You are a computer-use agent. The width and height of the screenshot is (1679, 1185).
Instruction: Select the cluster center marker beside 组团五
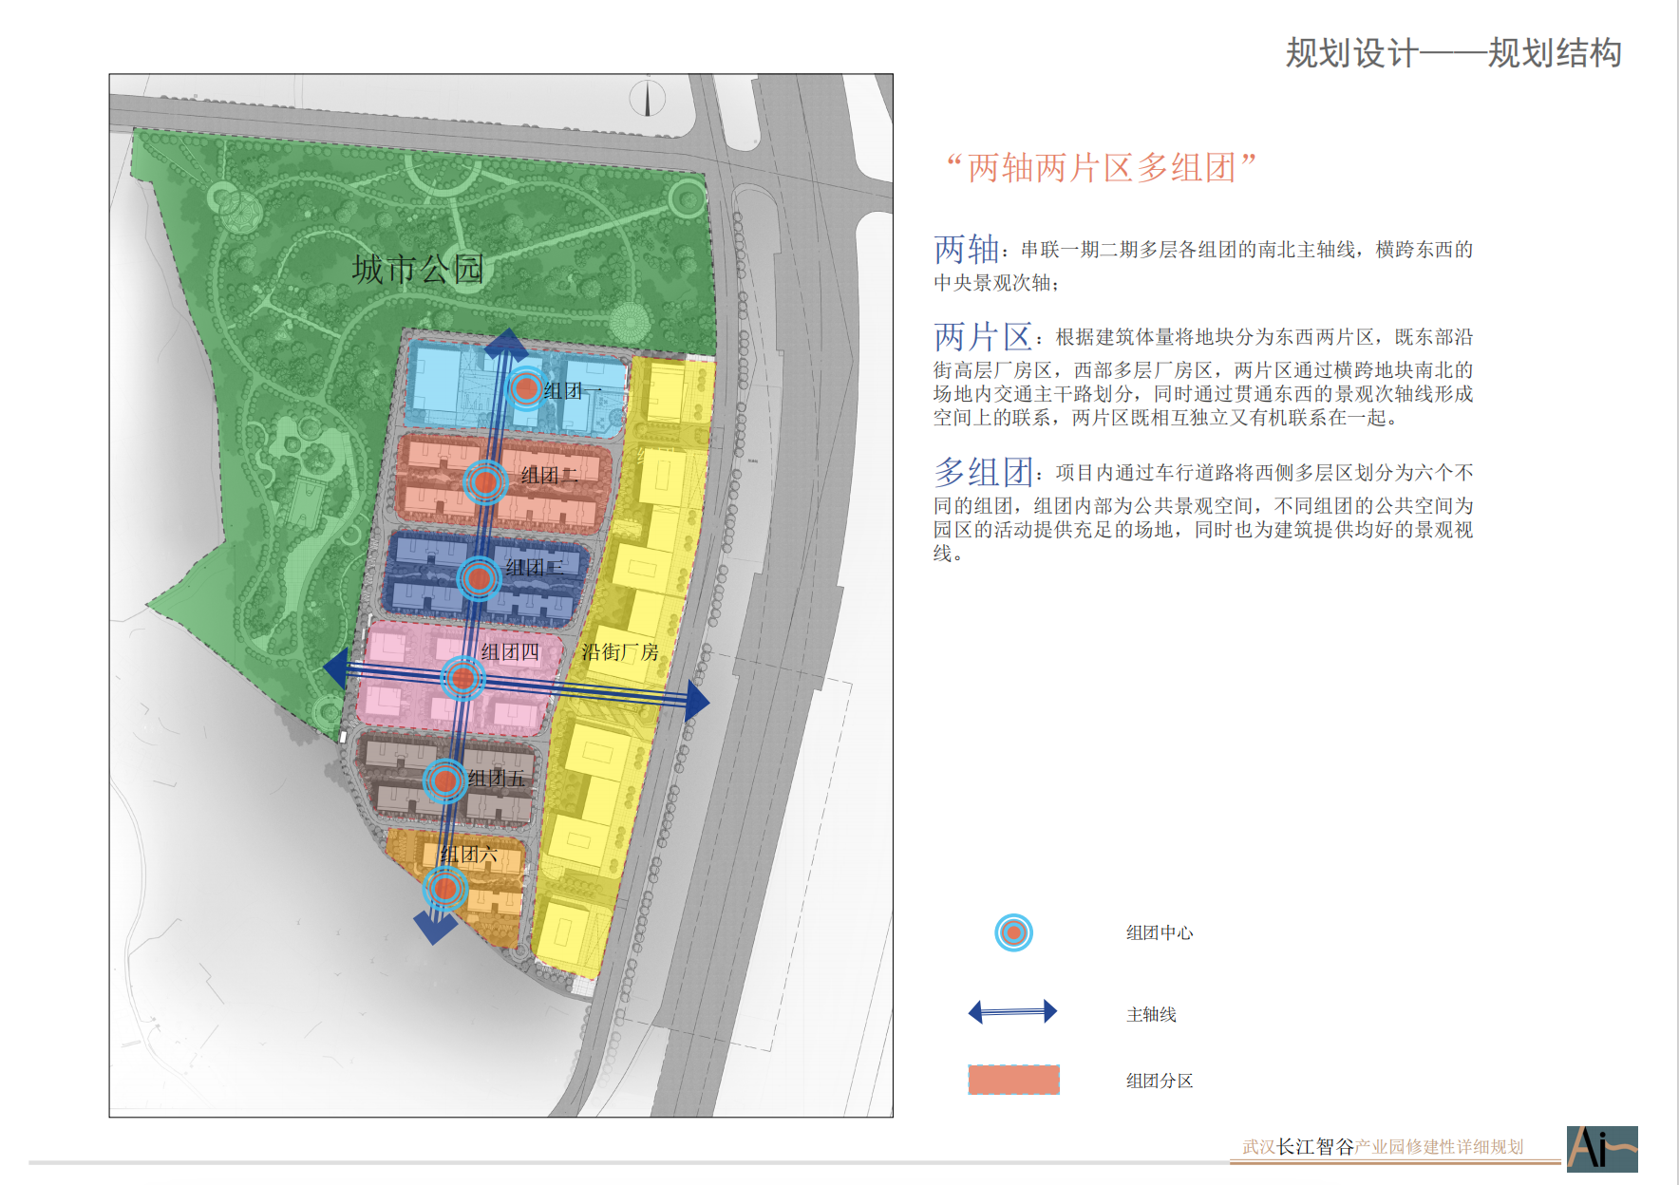(444, 781)
